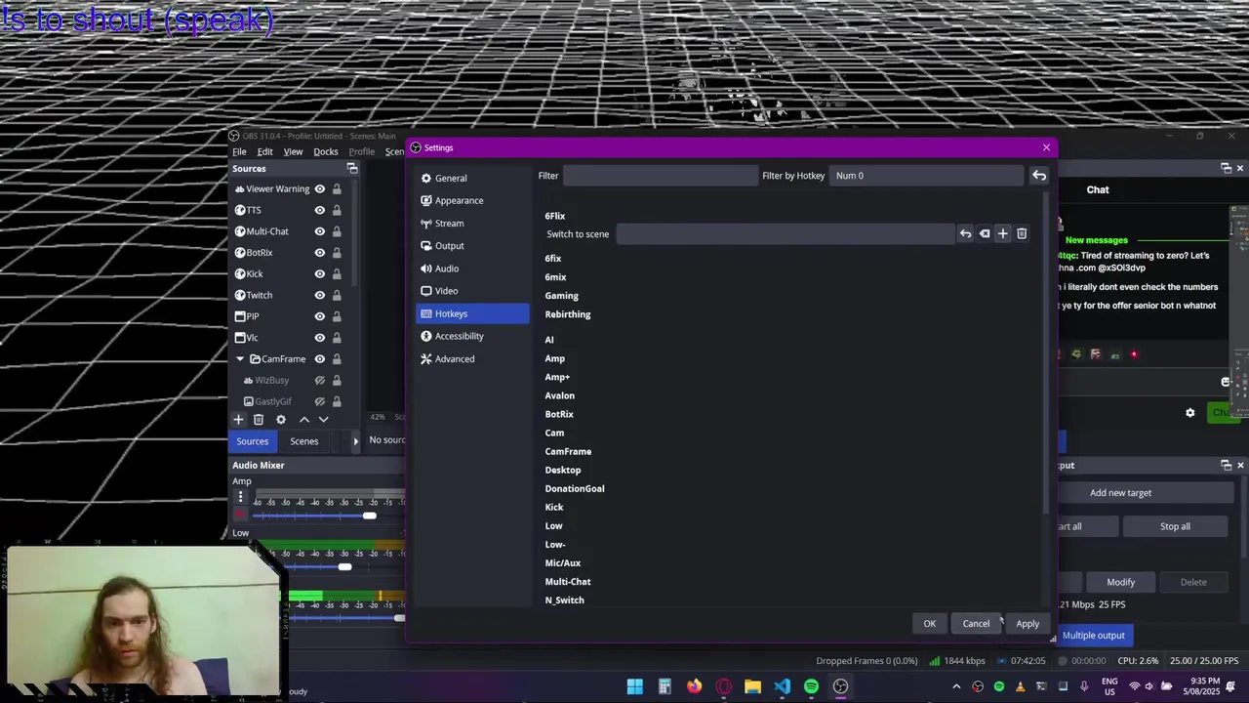The height and width of the screenshot is (703, 1249).
Task: Open the File menu in OBS
Action: click(x=239, y=152)
